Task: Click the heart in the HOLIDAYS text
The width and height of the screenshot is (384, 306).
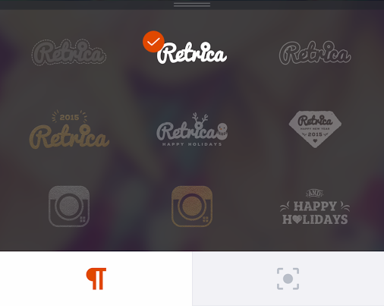Action: pyautogui.click(x=297, y=219)
